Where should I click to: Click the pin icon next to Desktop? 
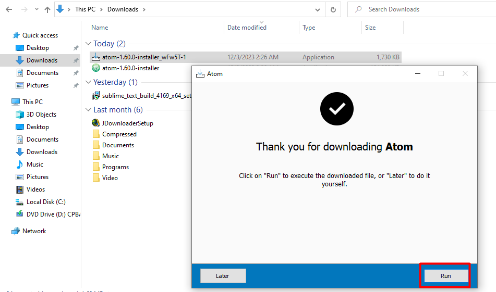point(76,48)
